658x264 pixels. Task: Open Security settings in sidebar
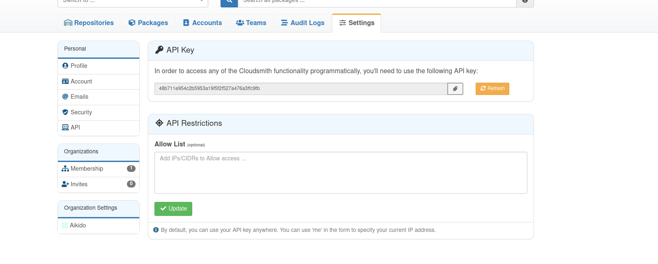click(99, 113)
